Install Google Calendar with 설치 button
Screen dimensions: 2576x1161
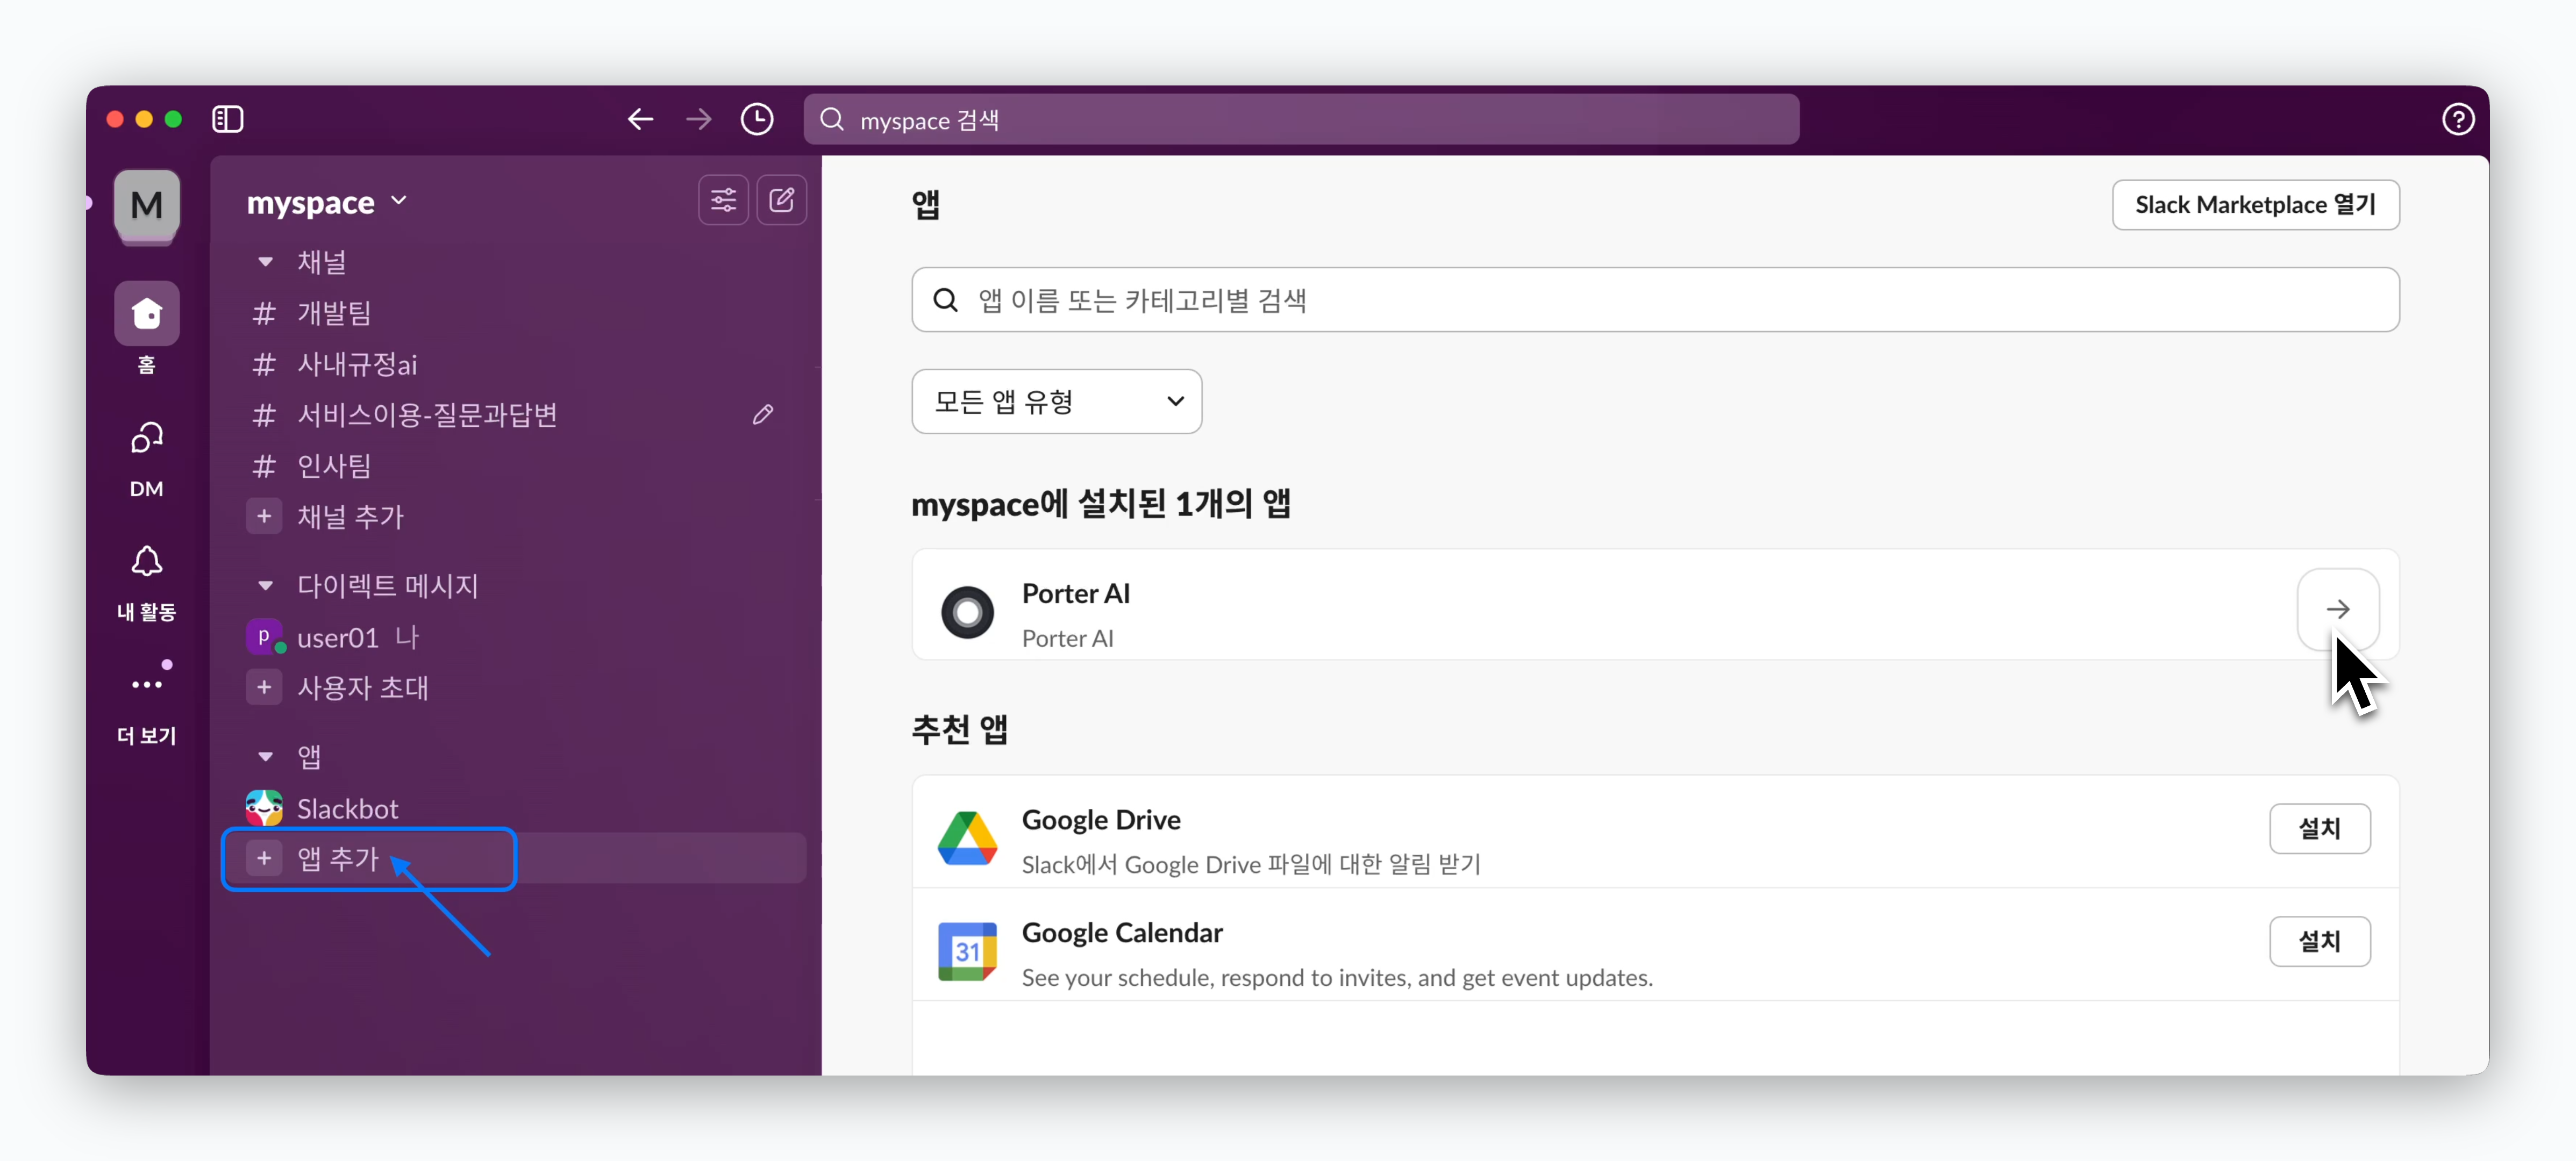2319,941
